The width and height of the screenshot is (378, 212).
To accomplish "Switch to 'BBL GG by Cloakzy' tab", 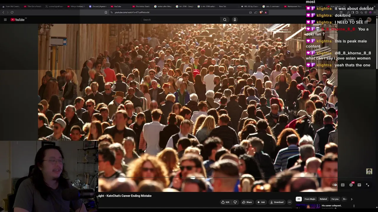I will pyautogui.click(x=250, y=6).
